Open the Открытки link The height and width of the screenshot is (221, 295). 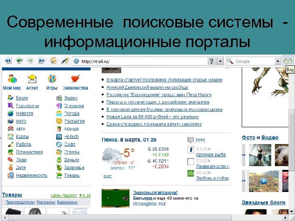(x=74, y=106)
